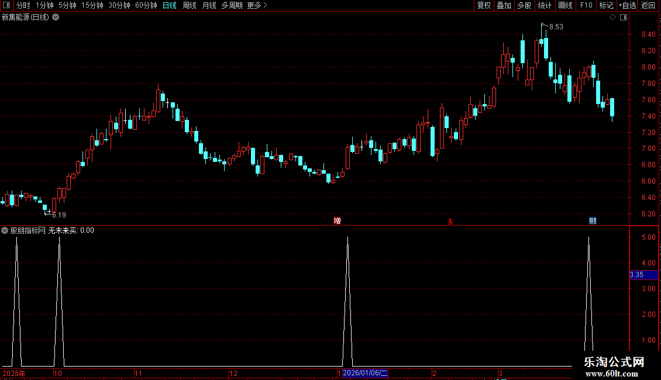
Task: Select the 30分钟 period tab
Action: [119, 5]
